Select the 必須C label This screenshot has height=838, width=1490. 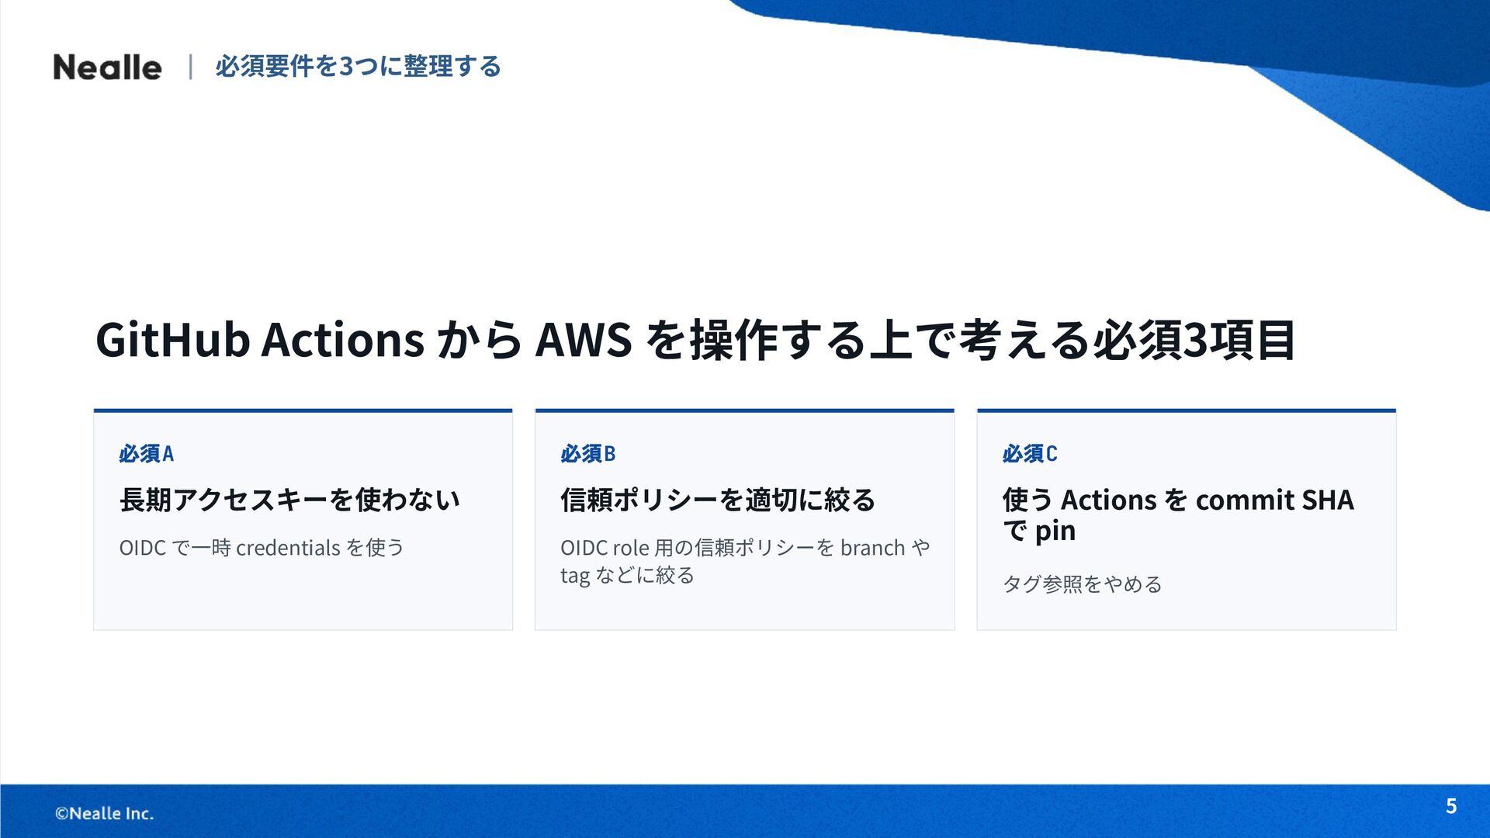(x=1029, y=453)
